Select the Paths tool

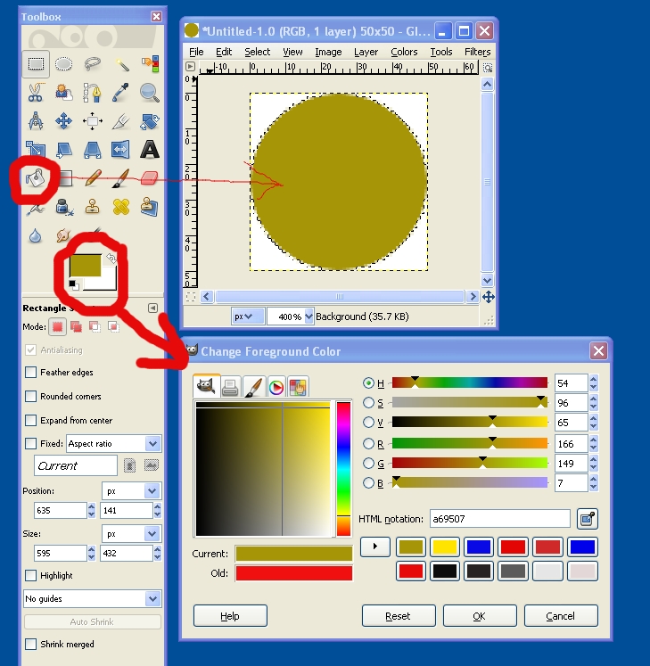[x=92, y=93]
